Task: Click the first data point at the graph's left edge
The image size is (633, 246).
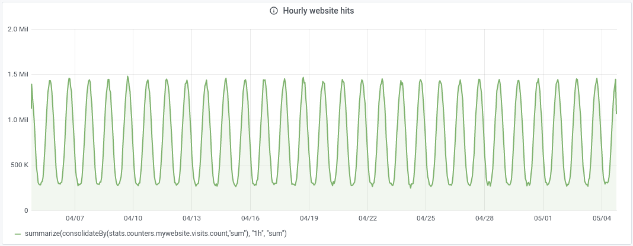Action: pyautogui.click(x=31, y=108)
